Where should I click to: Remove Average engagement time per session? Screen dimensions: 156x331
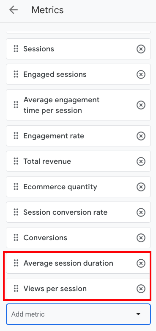[x=141, y=105]
